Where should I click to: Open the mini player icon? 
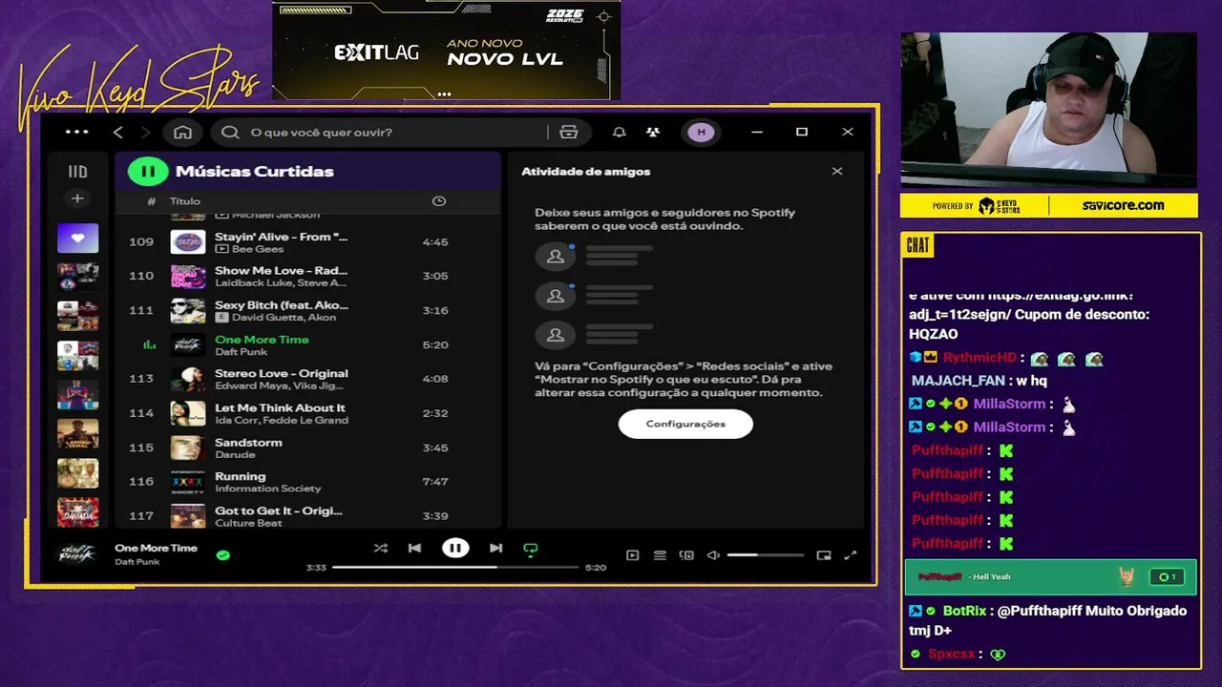click(824, 555)
